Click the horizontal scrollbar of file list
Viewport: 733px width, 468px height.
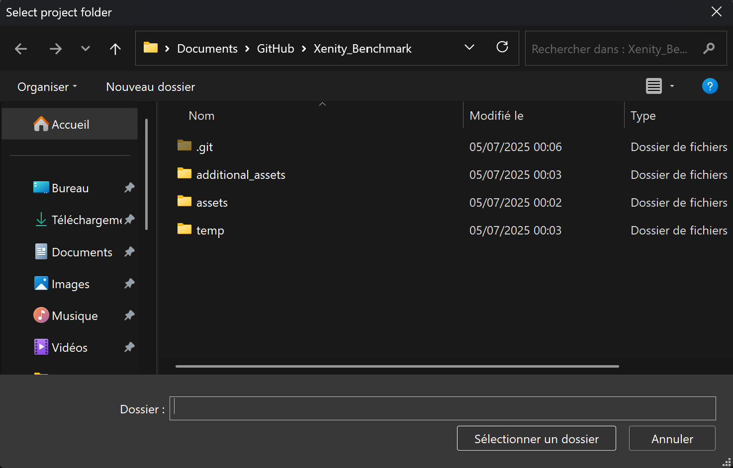[397, 366]
